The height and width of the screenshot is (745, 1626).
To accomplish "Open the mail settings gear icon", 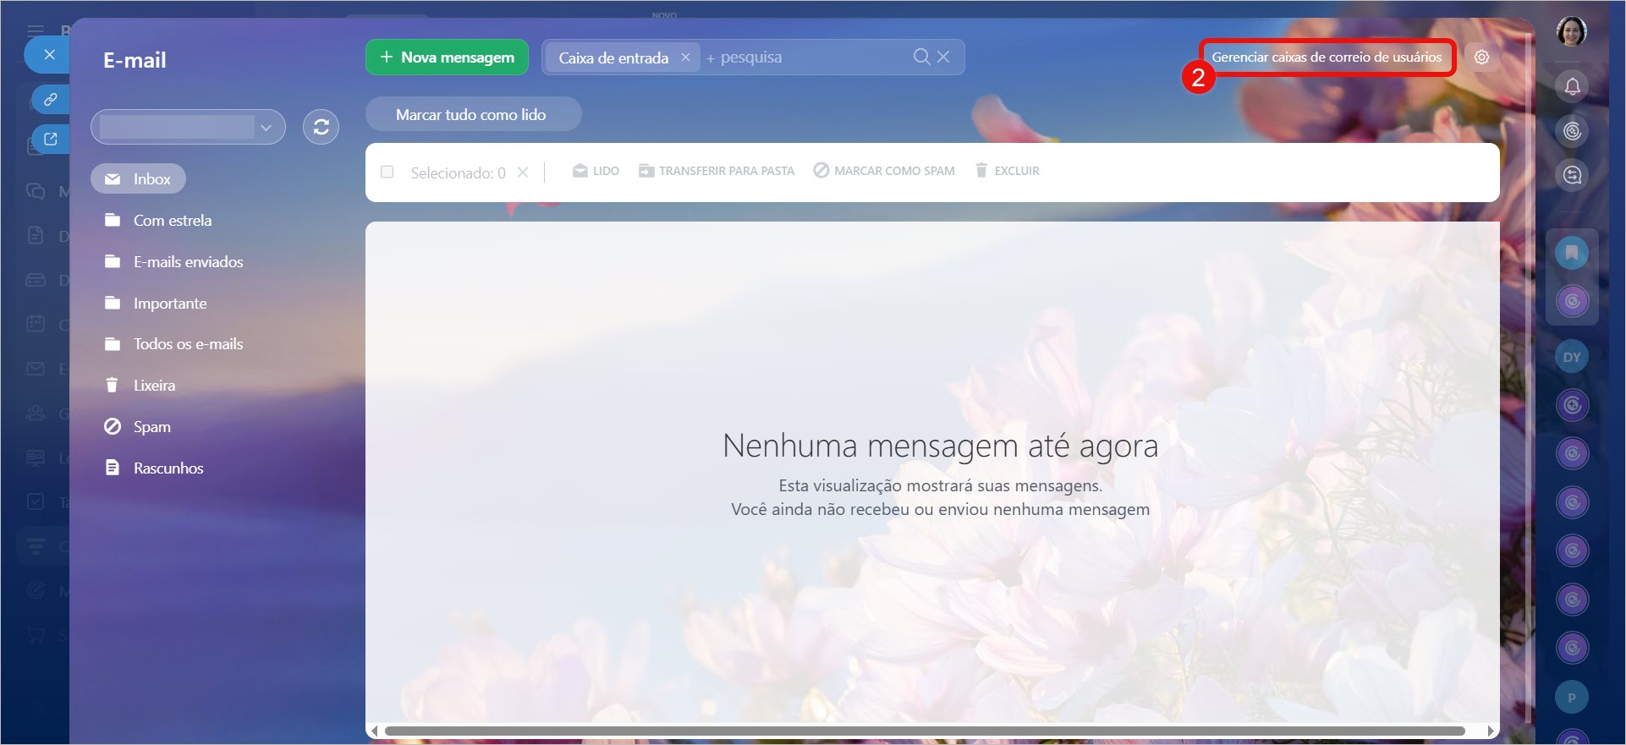I will (x=1481, y=58).
